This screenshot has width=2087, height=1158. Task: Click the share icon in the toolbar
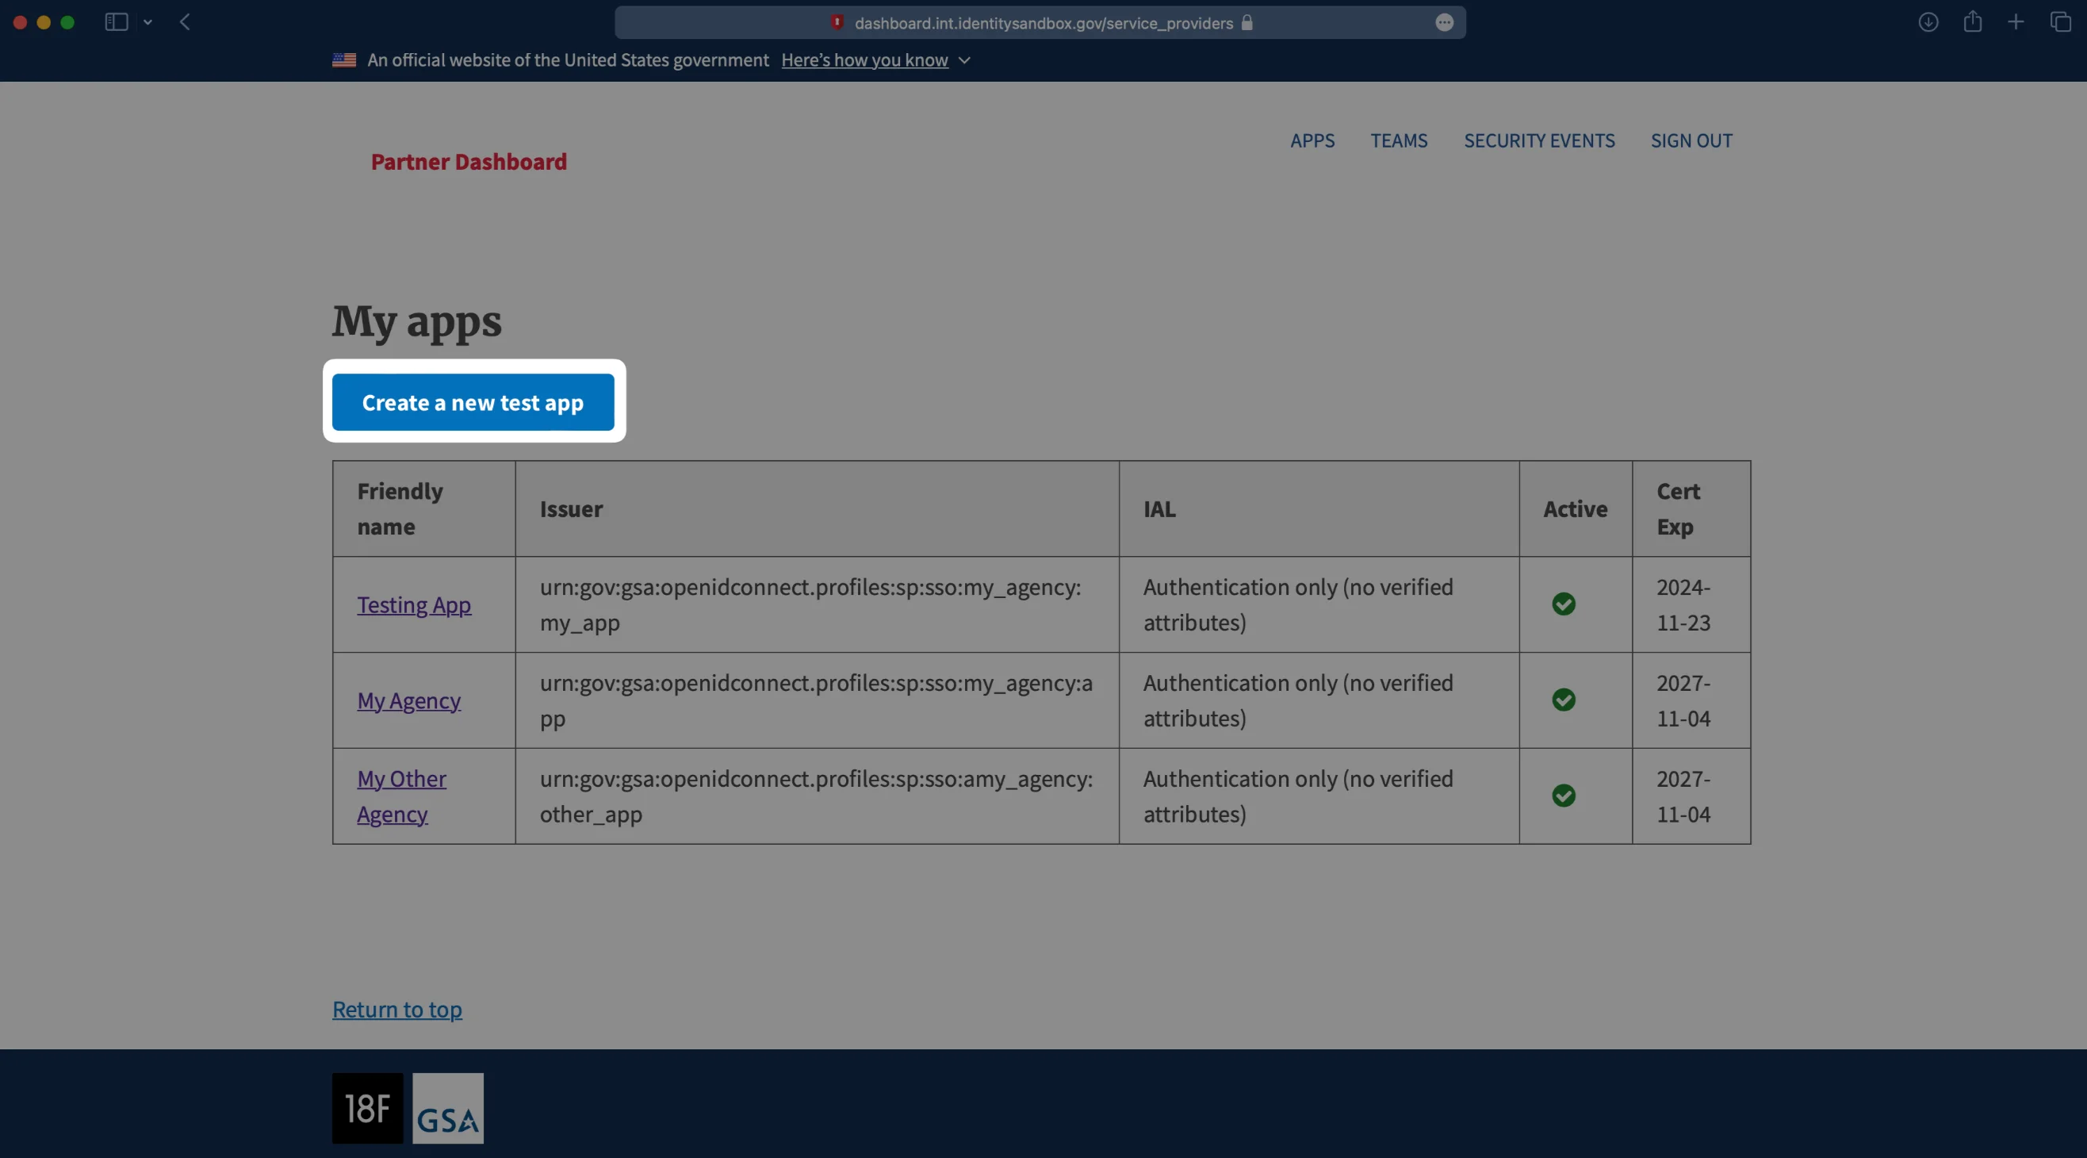tap(1973, 22)
